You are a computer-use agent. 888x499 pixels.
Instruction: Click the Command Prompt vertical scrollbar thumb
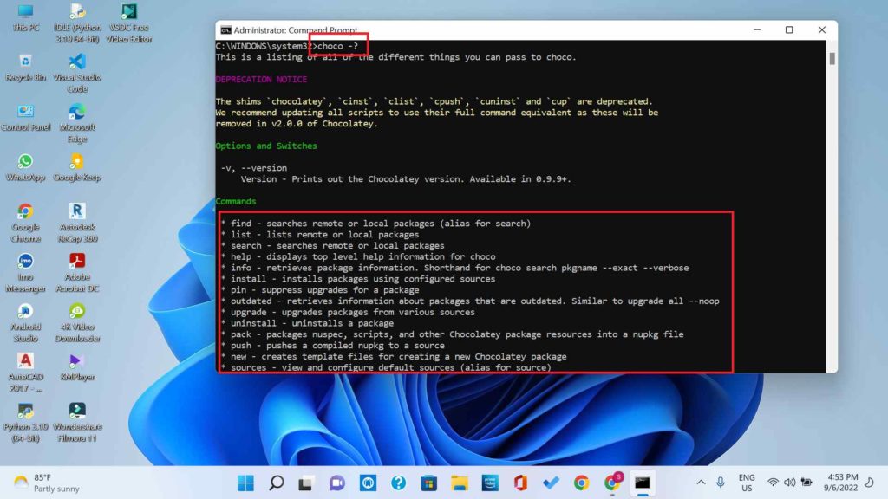point(832,58)
